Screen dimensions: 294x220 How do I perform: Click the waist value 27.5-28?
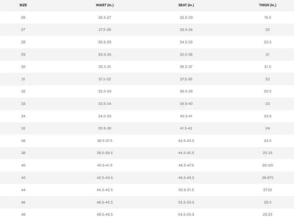[104, 30]
